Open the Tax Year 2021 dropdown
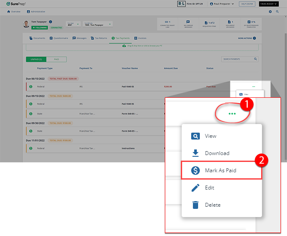 [73, 25]
